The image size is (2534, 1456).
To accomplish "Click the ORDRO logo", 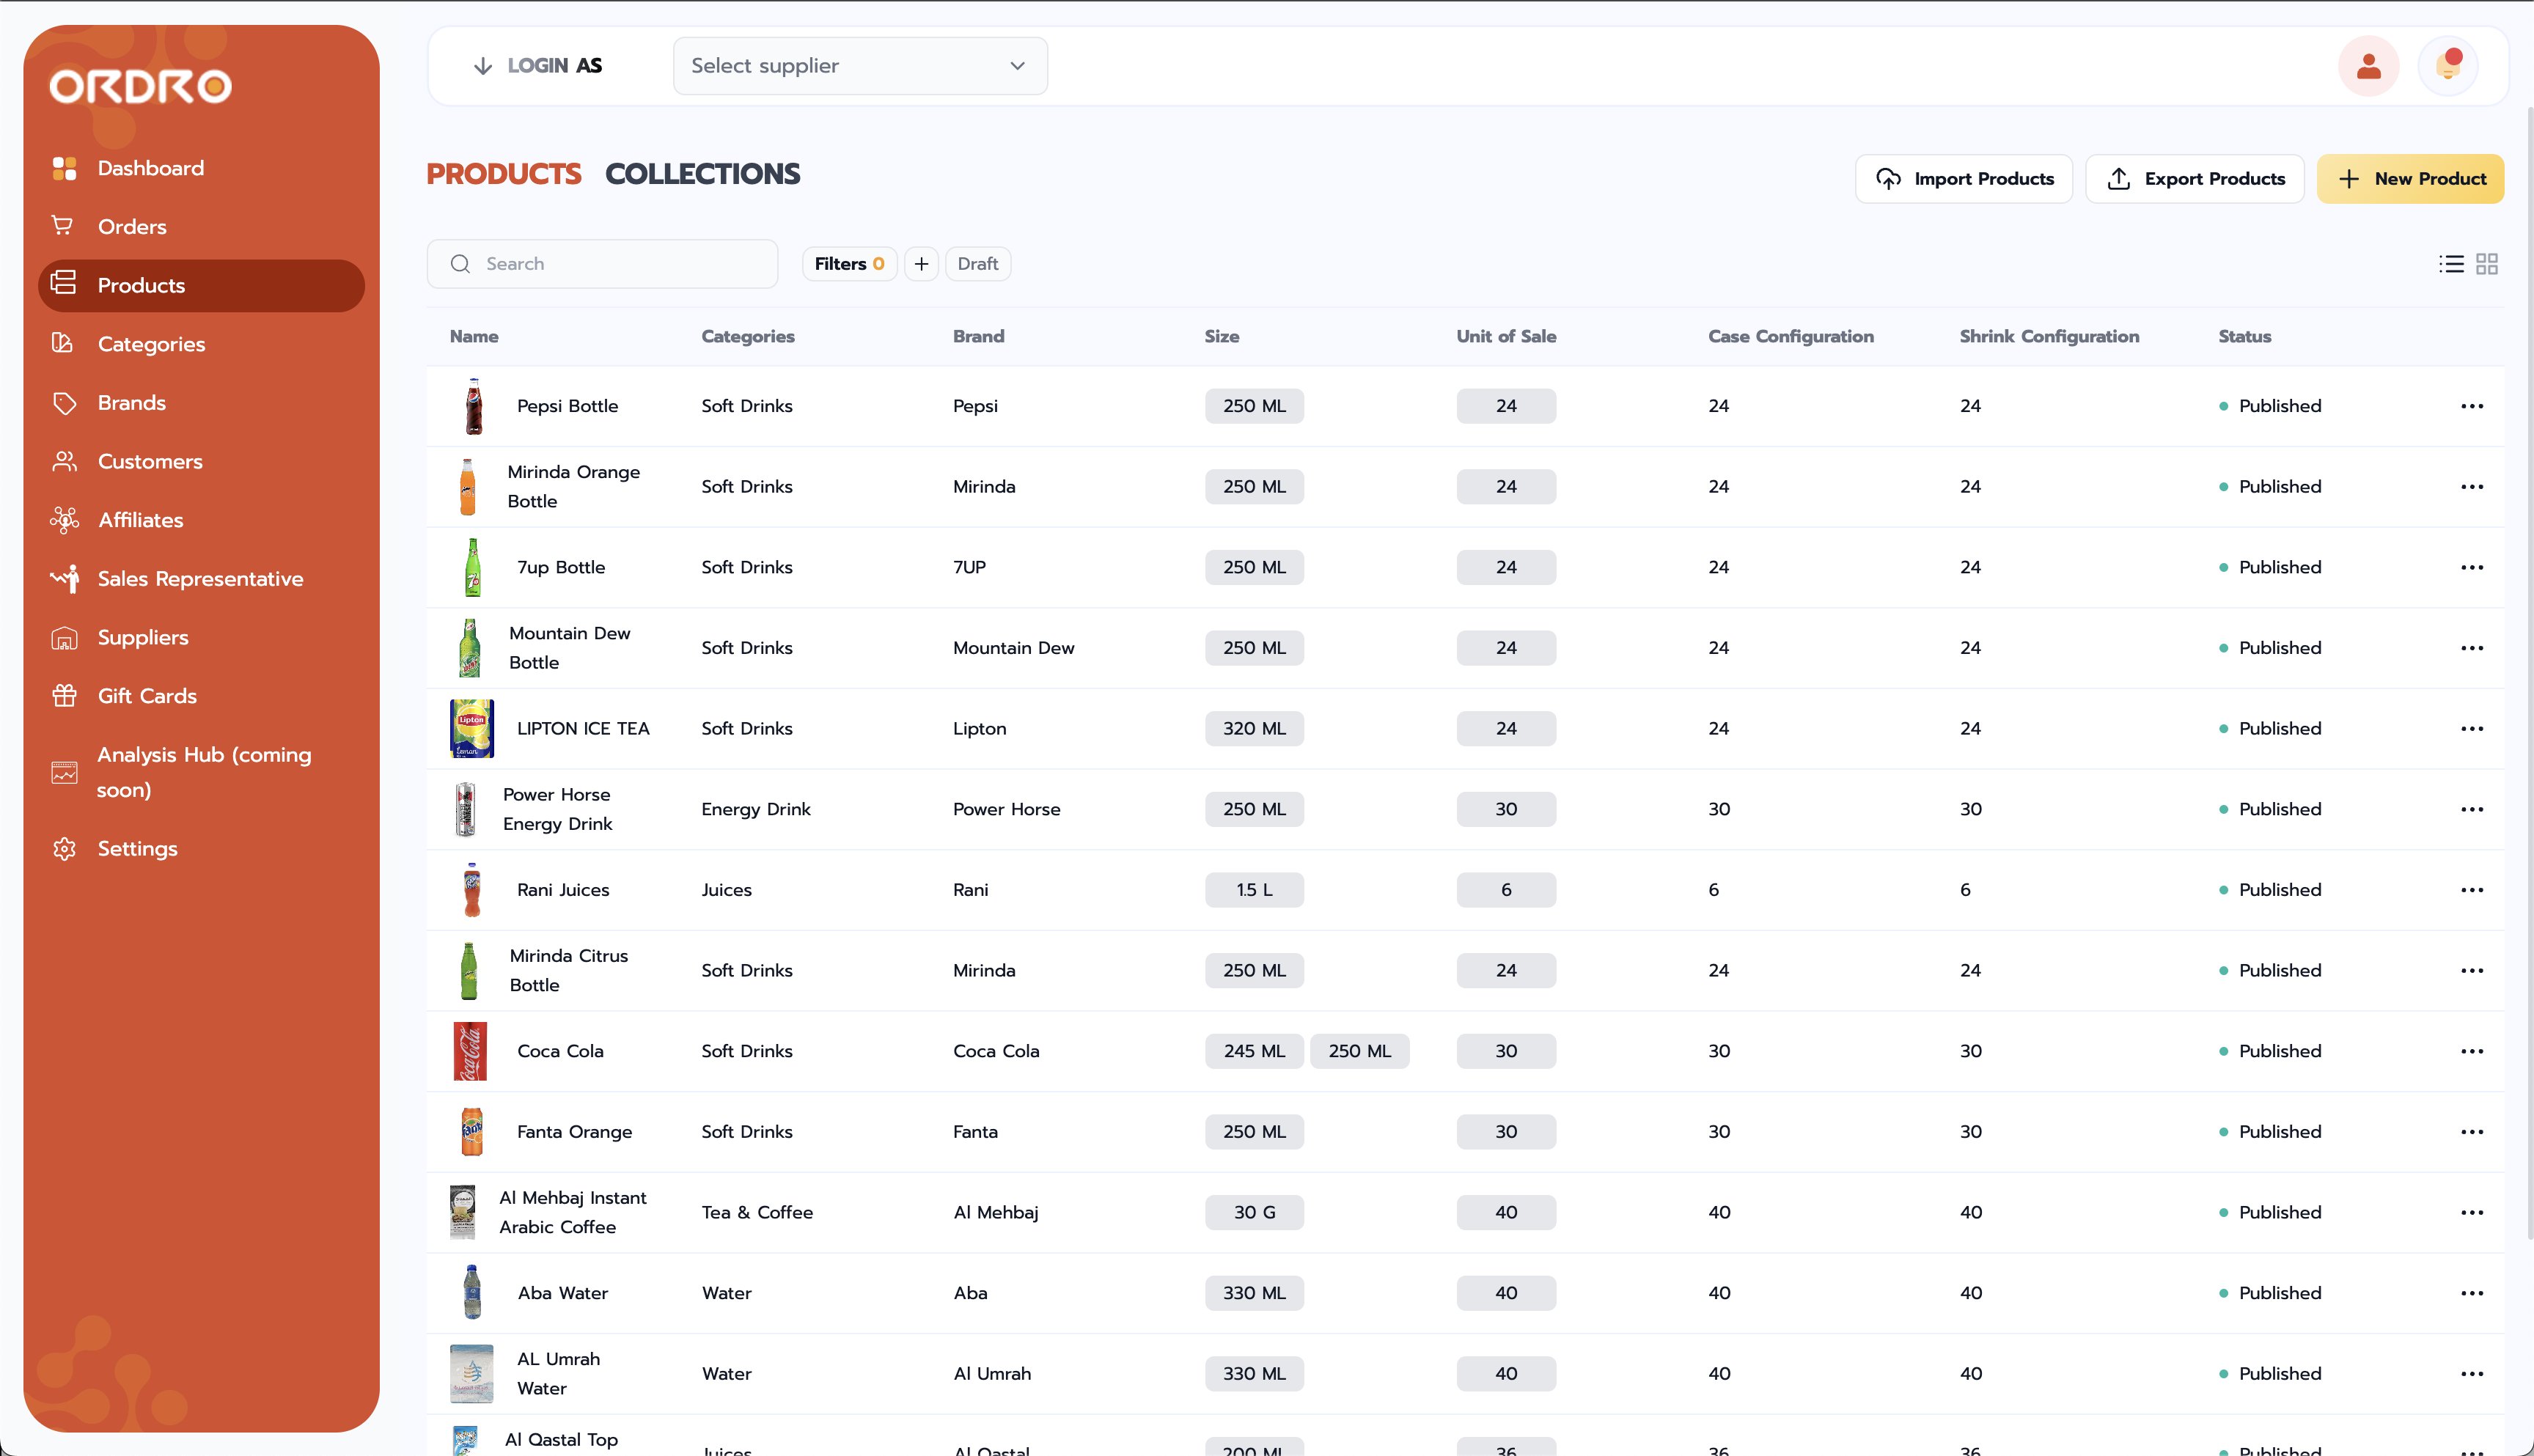I will point(141,86).
